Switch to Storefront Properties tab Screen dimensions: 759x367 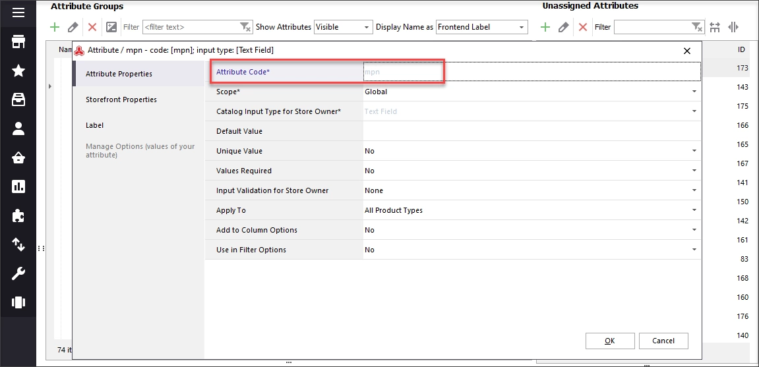click(121, 99)
